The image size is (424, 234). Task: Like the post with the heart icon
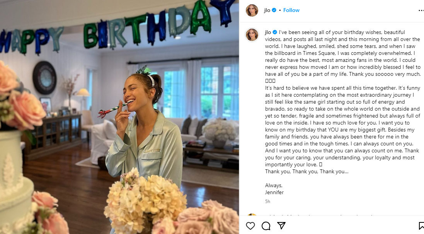(x=250, y=226)
